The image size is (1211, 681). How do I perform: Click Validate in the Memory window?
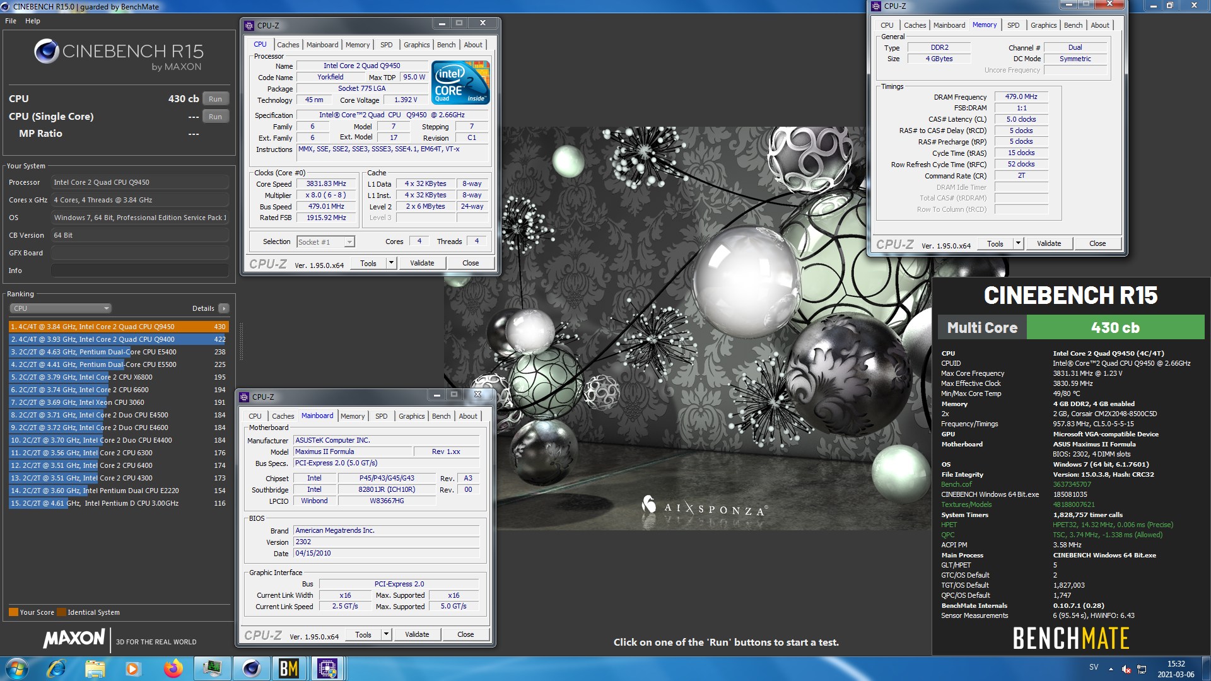[x=1049, y=243]
